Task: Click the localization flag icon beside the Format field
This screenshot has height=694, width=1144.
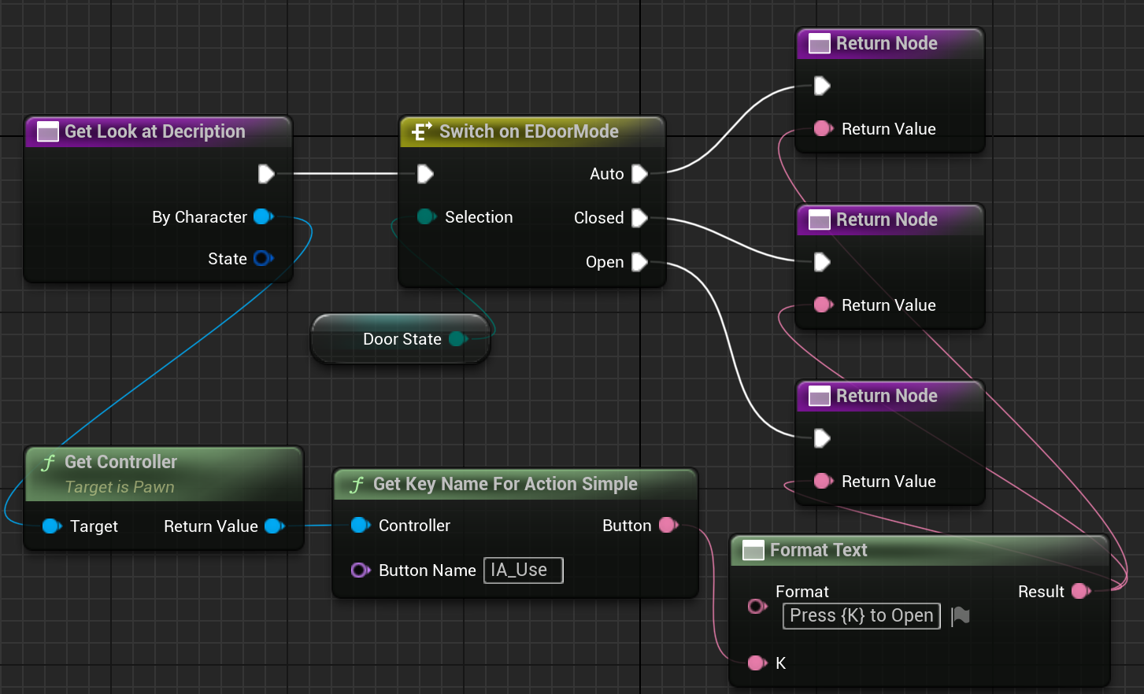Action: (961, 616)
